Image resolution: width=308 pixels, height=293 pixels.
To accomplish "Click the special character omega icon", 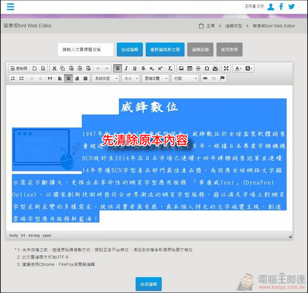I will [207, 68].
